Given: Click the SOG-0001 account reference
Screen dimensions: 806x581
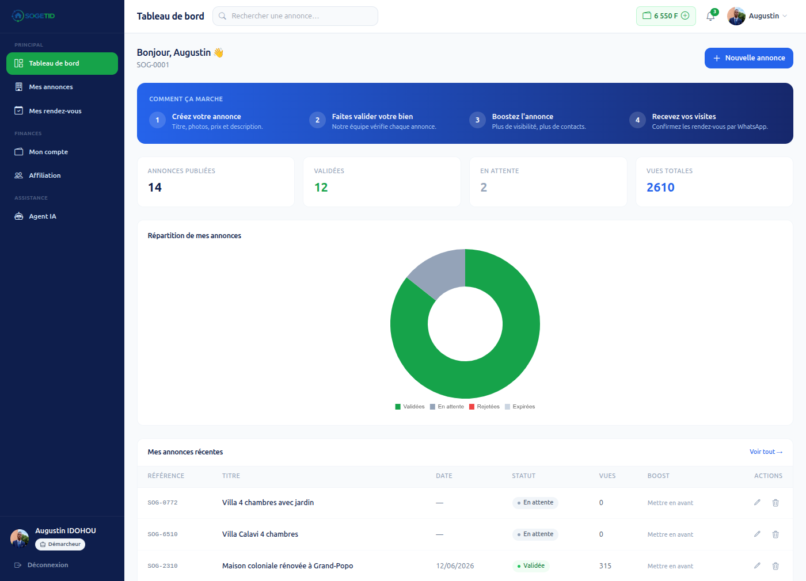Looking at the screenshot, I should (x=153, y=65).
